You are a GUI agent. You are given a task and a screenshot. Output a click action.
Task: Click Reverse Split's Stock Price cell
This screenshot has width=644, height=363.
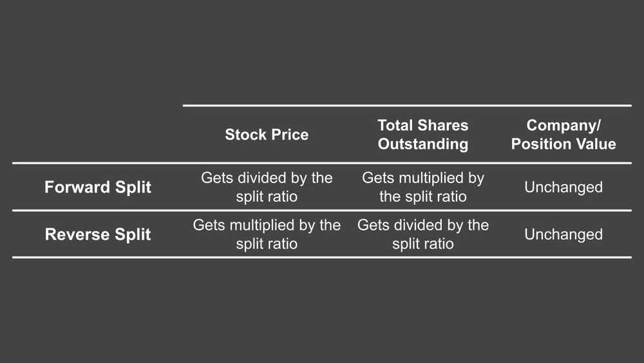(x=267, y=234)
